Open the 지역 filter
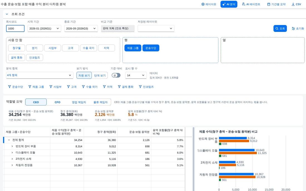This screenshot has width=306, height=191. 108,87
